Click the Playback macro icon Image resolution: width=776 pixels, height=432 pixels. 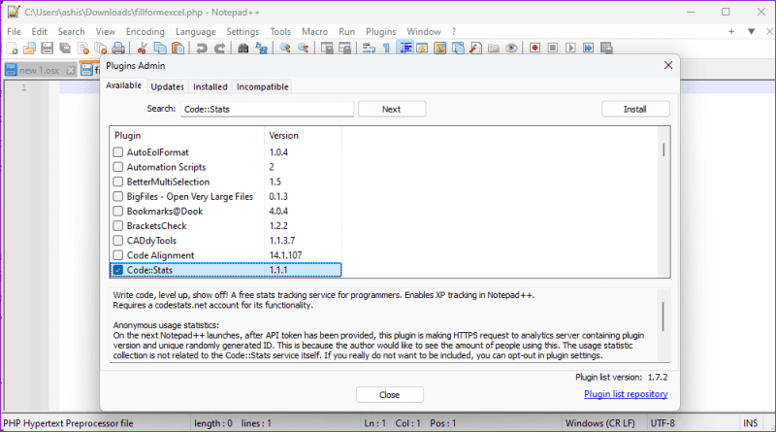click(570, 49)
